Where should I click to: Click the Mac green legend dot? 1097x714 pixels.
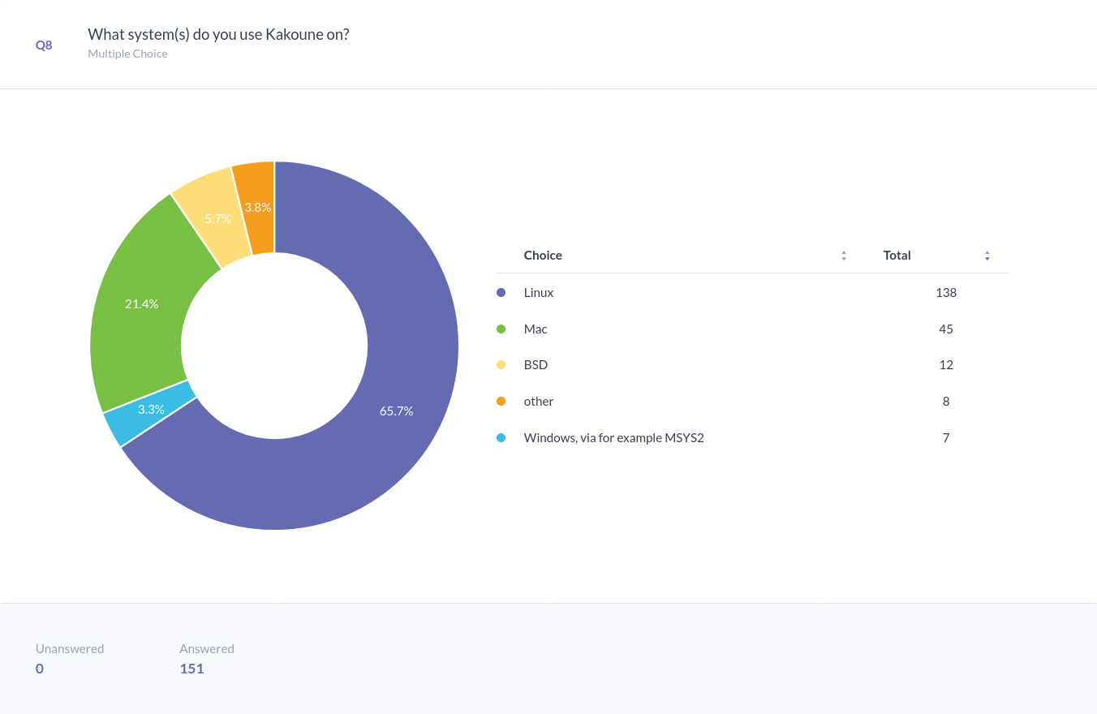[x=501, y=329]
